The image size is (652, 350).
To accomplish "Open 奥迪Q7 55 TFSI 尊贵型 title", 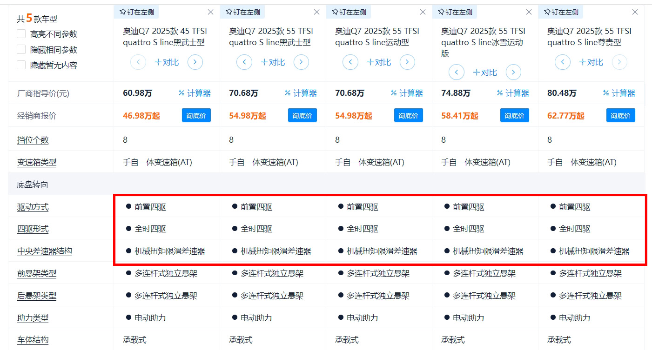I will [x=589, y=37].
